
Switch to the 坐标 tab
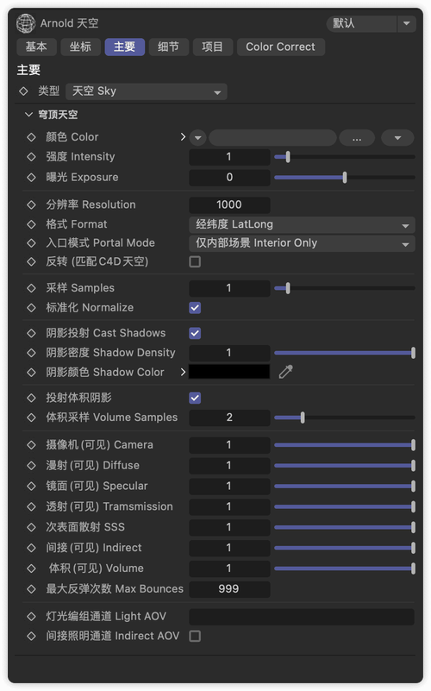80,47
